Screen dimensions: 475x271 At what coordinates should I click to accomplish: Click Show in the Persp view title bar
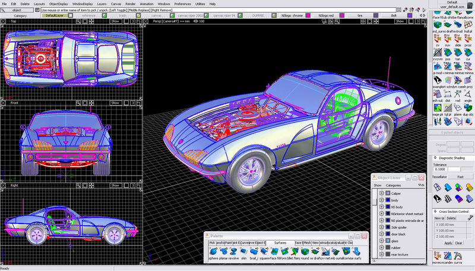[x=400, y=21]
